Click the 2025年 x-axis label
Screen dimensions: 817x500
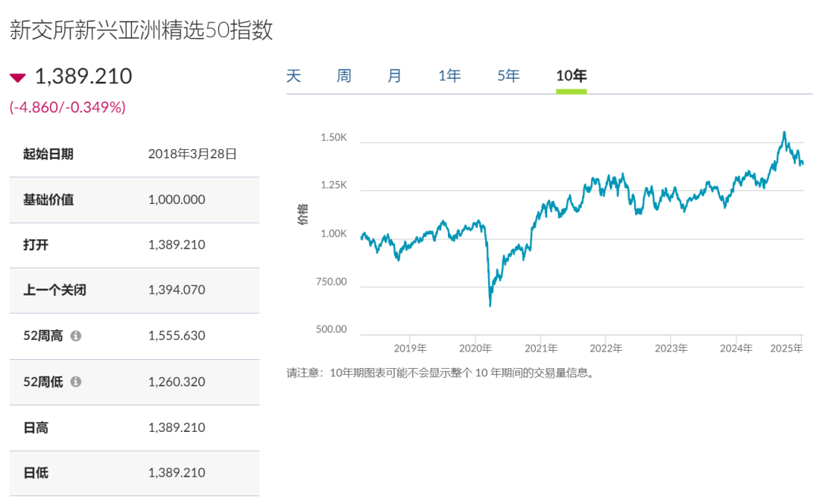(786, 348)
